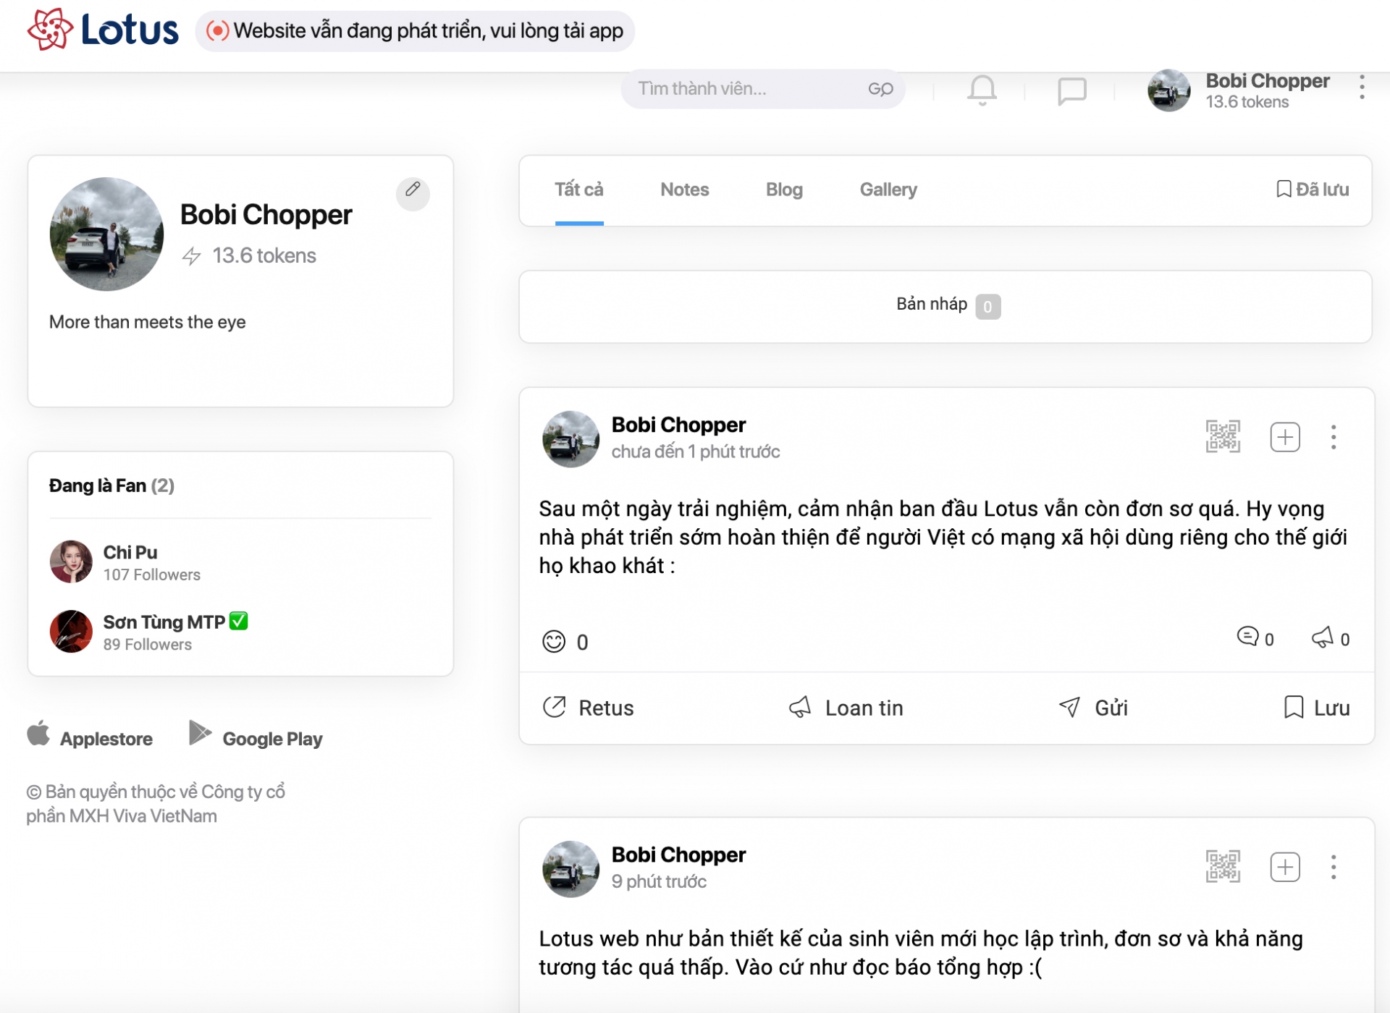
Task: Click the Lotus logo
Action: coord(103,30)
